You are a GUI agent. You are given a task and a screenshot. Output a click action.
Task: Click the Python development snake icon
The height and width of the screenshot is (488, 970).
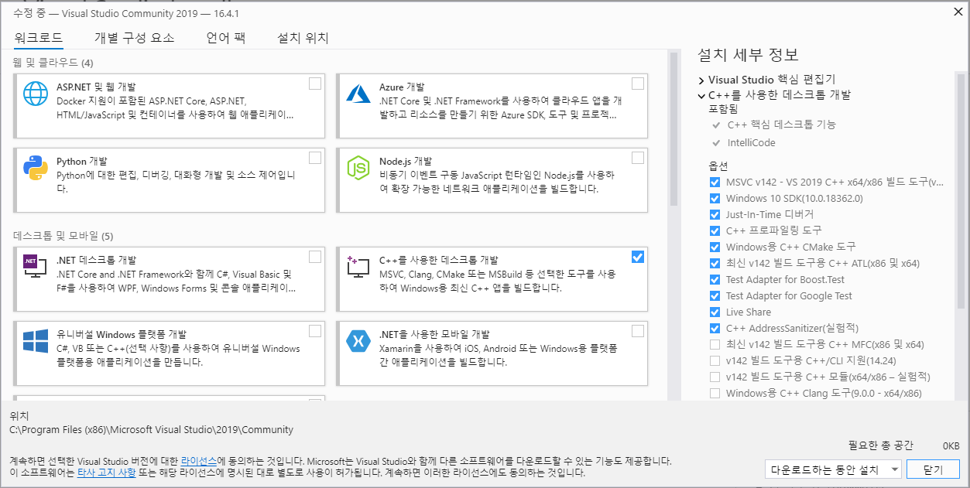click(x=36, y=167)
